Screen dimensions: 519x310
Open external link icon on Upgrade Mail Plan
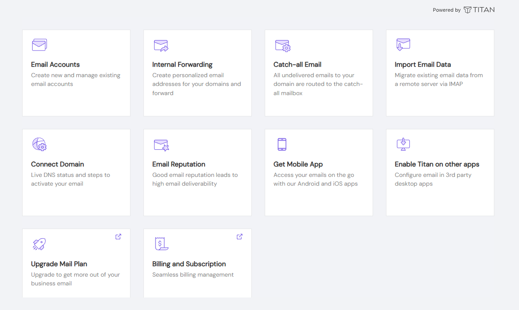(x=118, y=237)
